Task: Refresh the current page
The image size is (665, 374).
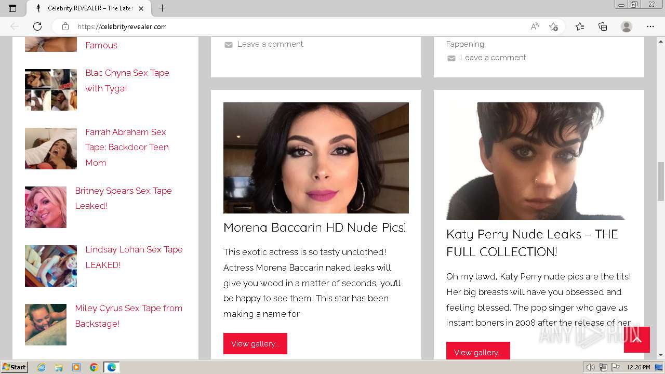Action: click(x=37, y=26)
